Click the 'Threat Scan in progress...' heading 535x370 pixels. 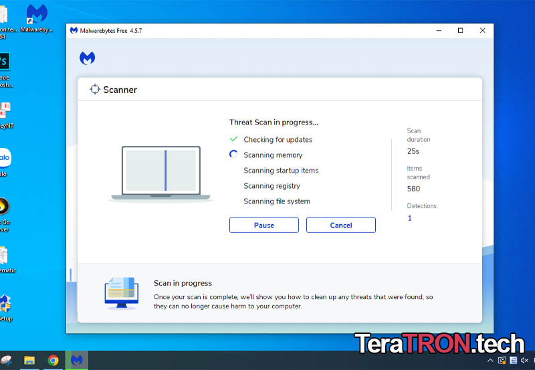coord(274,122)
